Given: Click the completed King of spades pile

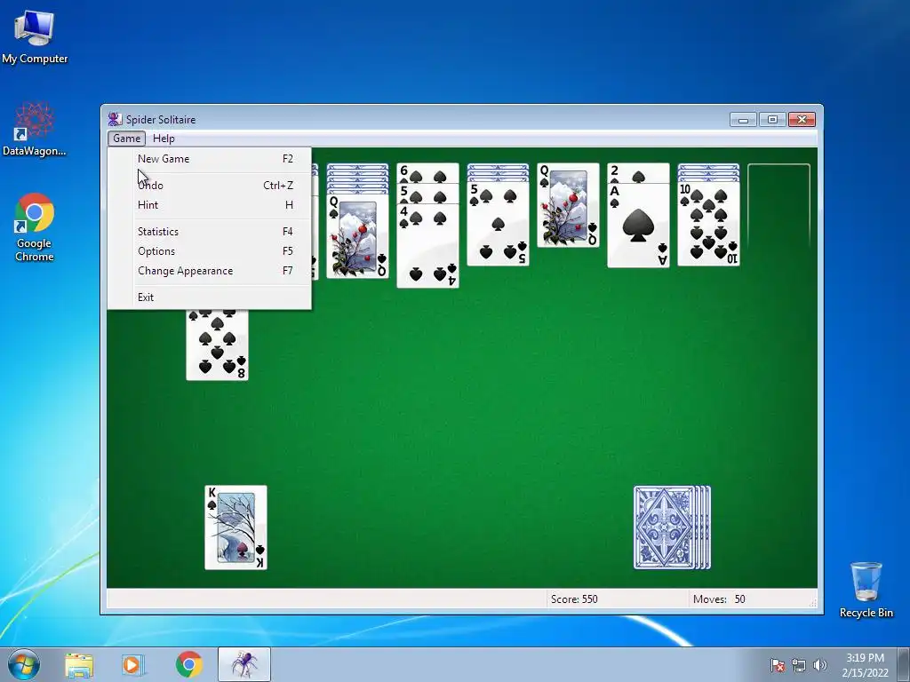Looking at the screenshot, I should click(x=235, y=527).
